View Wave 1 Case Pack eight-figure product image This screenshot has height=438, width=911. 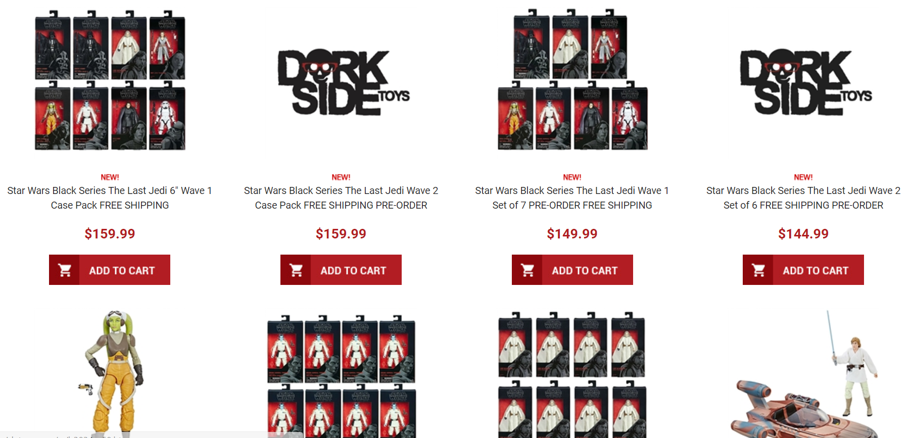pos(110,80)
